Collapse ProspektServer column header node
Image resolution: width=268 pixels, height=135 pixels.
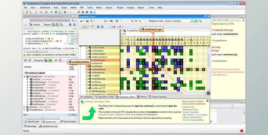[x=122, y=31]
